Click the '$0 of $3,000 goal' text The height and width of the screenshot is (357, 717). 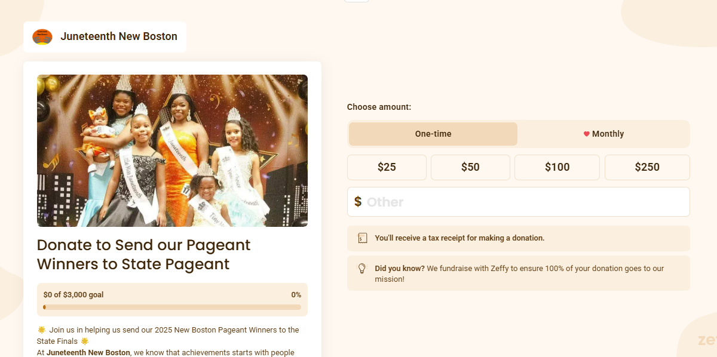(73, 295)
